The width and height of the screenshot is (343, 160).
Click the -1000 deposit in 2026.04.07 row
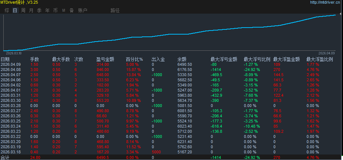click(x=157, y=75)
